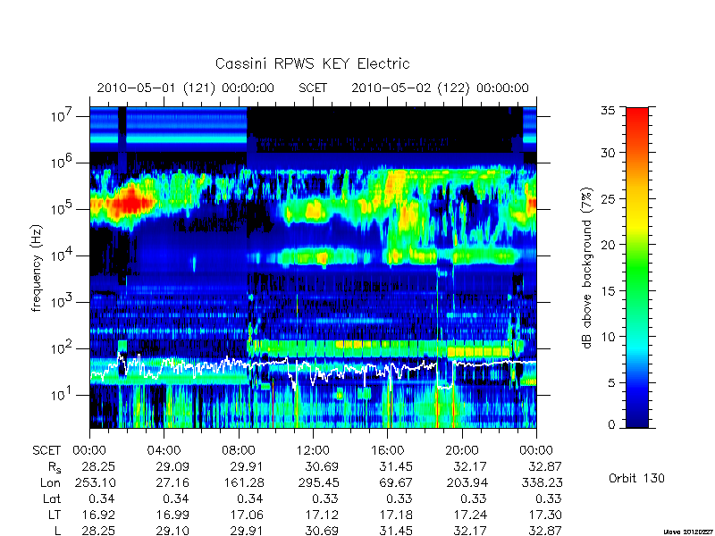Click the LT value '16.92'
This screenshot has height=536, width=715.
pyautogui.click(x=98, y=515)
